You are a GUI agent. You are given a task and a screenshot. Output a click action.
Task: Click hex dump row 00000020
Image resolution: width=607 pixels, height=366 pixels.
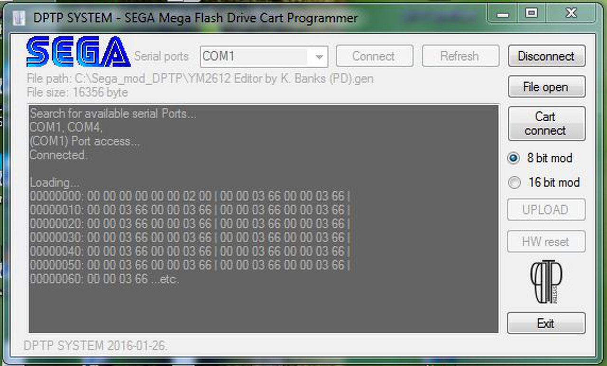[x=190, y=223]
